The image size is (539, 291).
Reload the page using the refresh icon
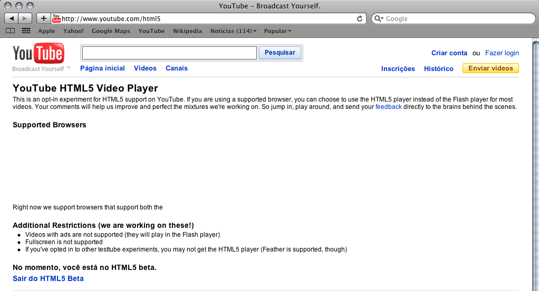(360, 18)
